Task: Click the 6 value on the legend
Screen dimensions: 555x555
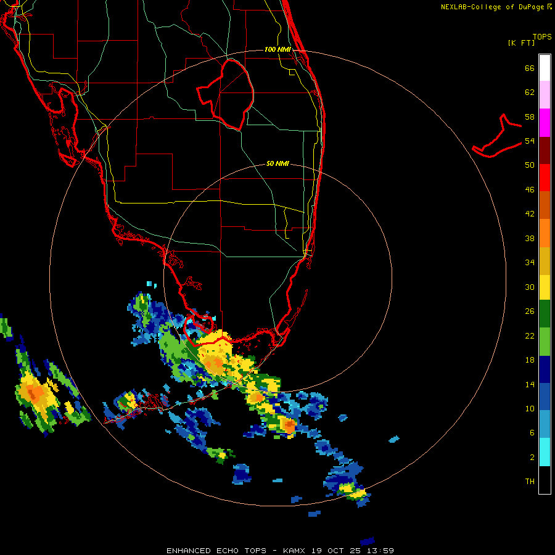Action: pos(532,433)
